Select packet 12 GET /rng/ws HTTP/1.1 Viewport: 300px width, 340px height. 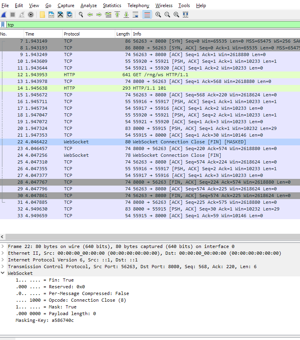(x=150, y=75)
